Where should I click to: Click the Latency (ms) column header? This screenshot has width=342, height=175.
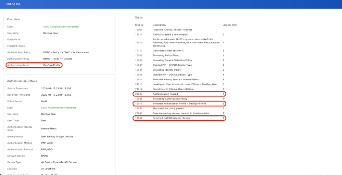point(230,25)
